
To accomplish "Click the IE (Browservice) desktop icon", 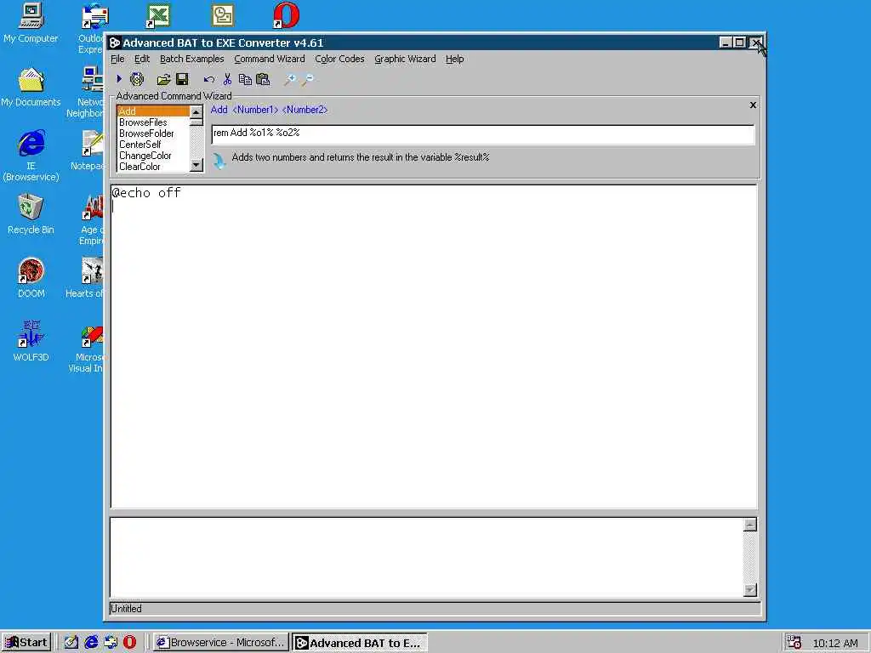I will click(31, 156).
